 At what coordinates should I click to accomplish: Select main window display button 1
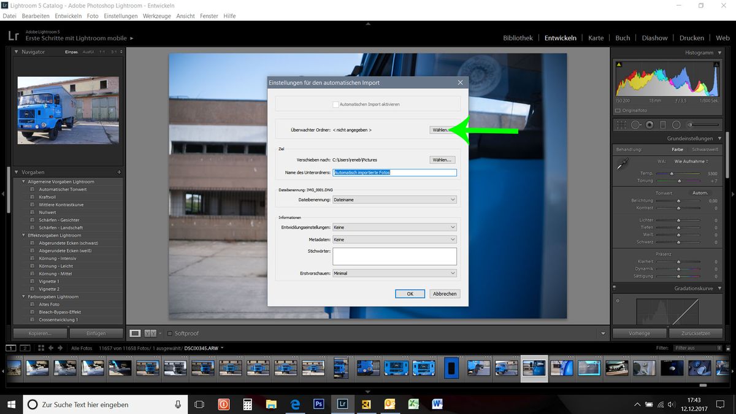point(11,348)
